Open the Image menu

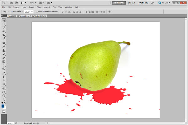point(16,7)
